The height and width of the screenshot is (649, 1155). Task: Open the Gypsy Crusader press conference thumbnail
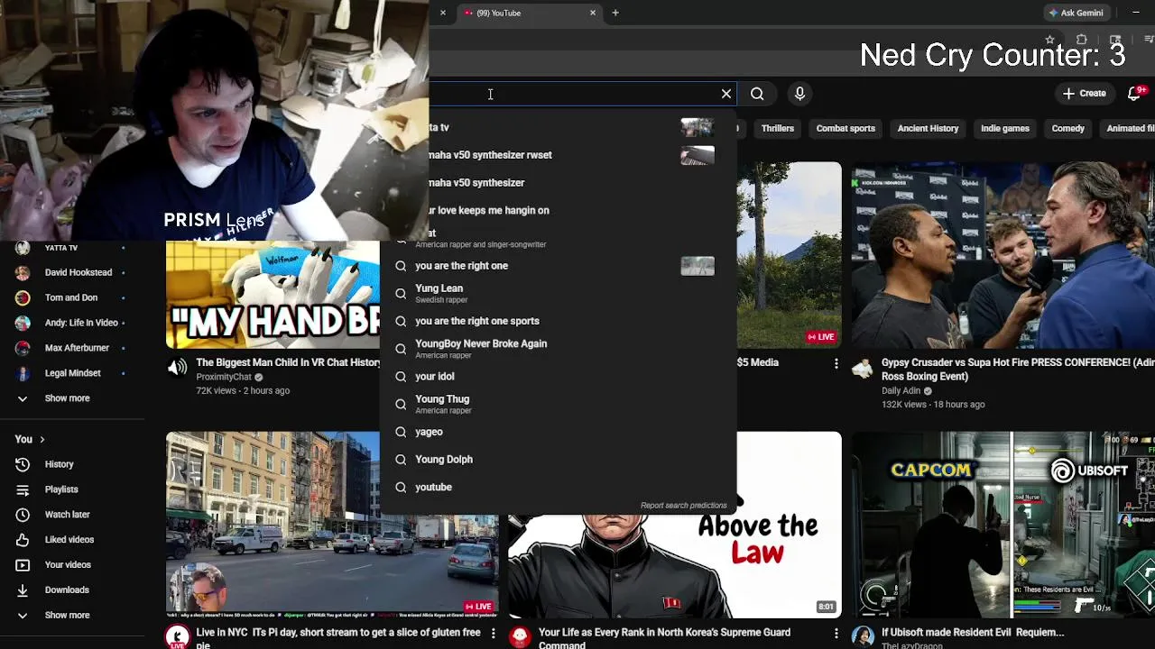click(1003, 255)
